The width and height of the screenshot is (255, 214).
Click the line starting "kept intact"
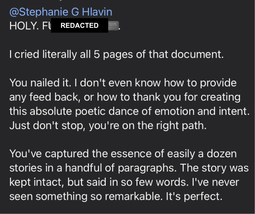pyautogui.click(x=36, y=183)
